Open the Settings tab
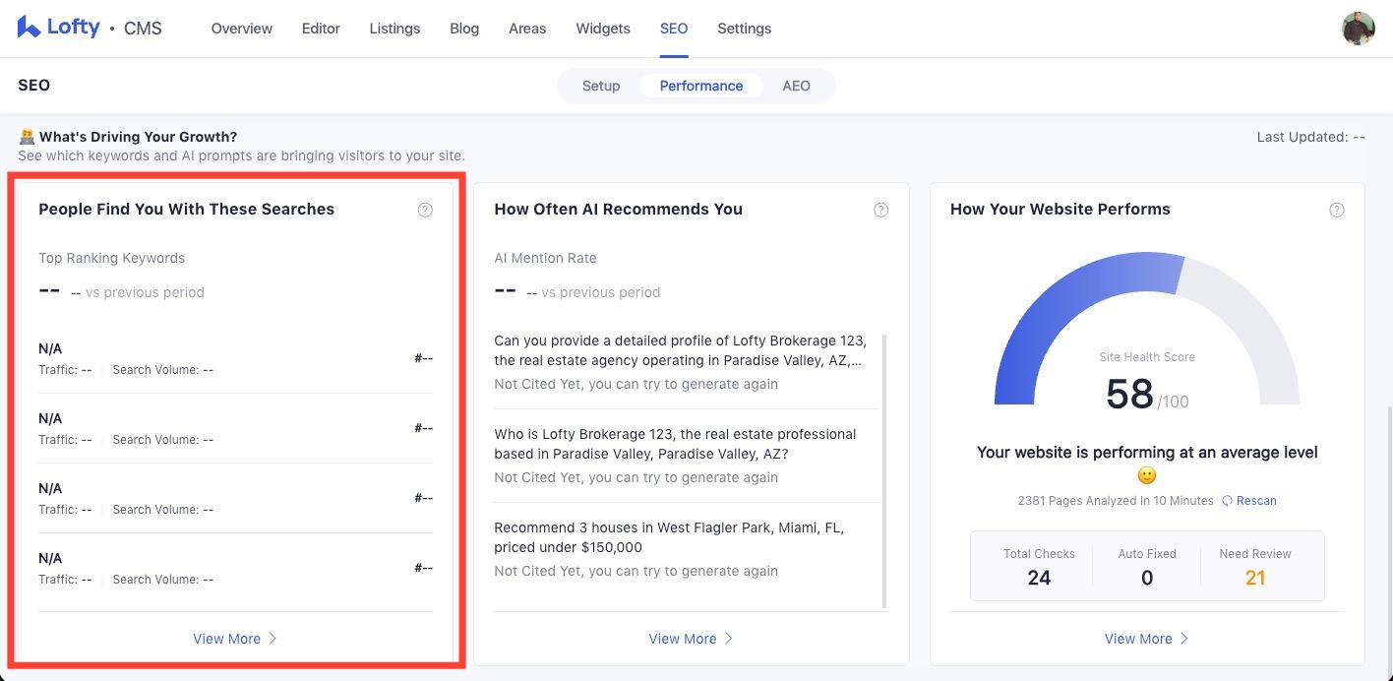 click(x=744, y=29)
